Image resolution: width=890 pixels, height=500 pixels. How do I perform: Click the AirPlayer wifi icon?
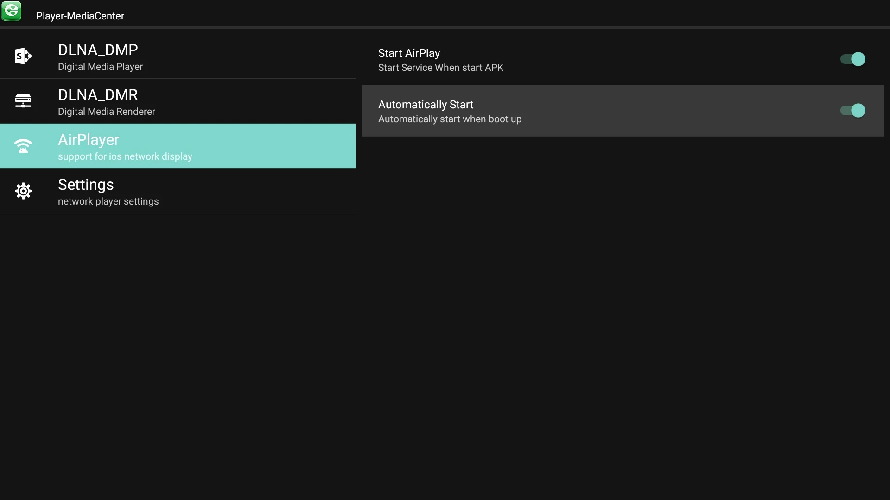coord(23,146)
